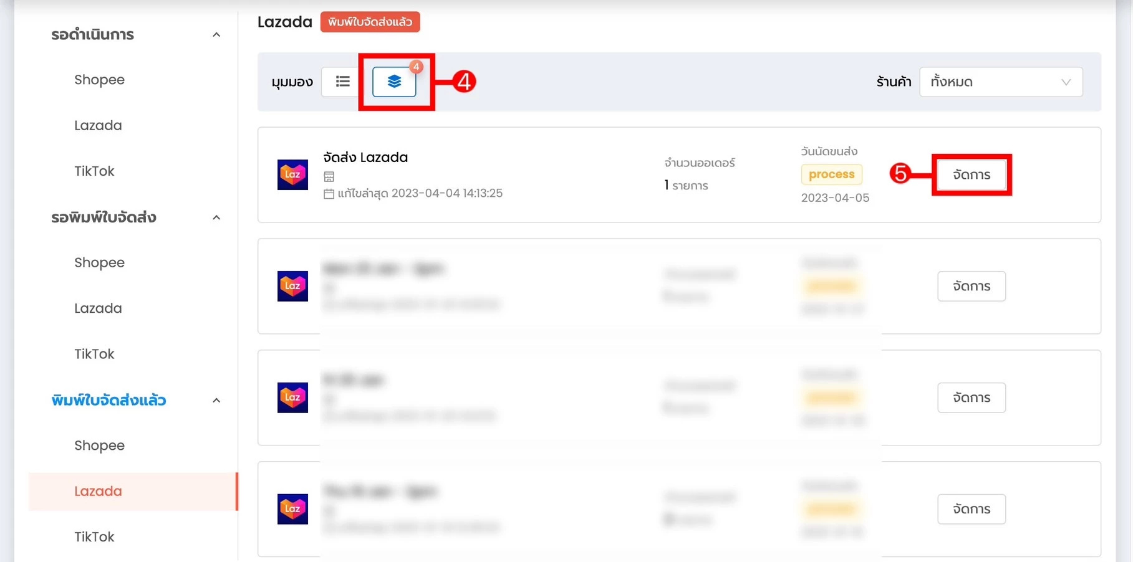Click จัดการ button for จัดส่ง Lazada
This screenshot has width=1133, height=562.
click(971, 175)
